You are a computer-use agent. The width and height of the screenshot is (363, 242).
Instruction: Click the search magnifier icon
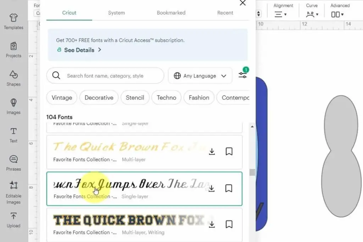(x=56, y=75)
